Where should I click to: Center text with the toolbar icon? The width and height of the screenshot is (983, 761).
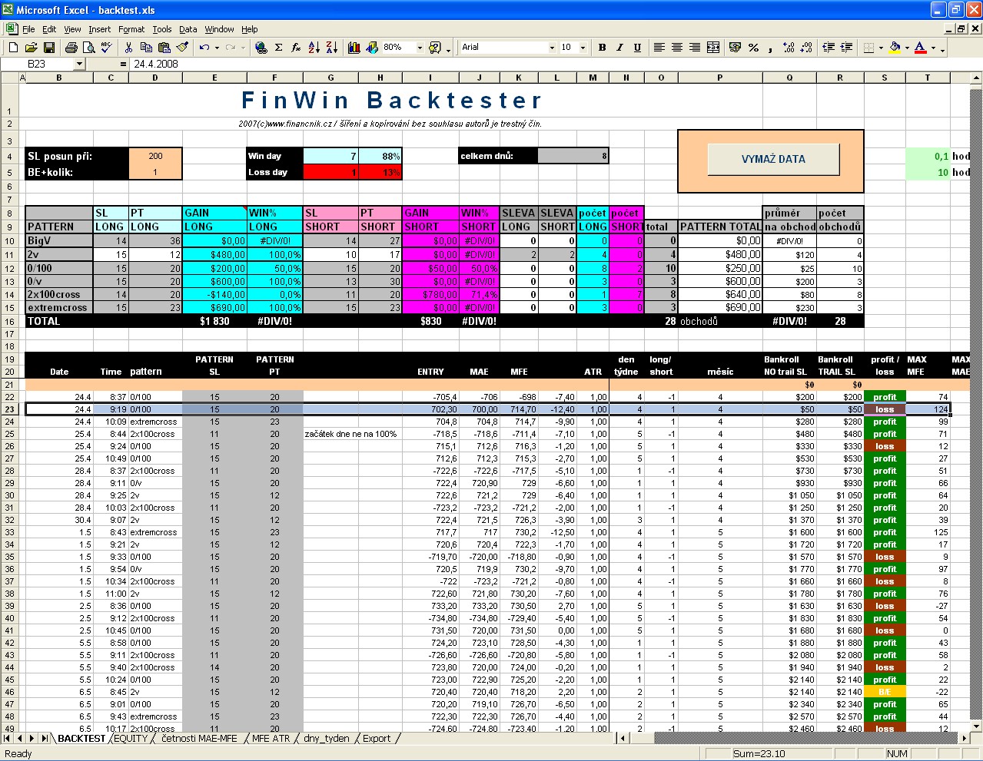[676, 48]
